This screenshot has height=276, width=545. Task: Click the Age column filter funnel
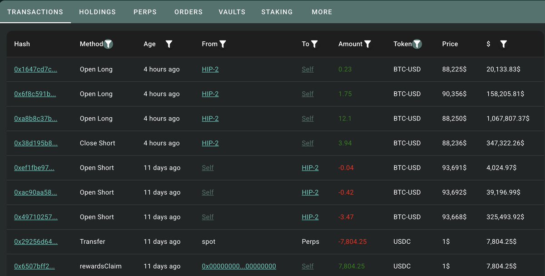pos(169,44)
